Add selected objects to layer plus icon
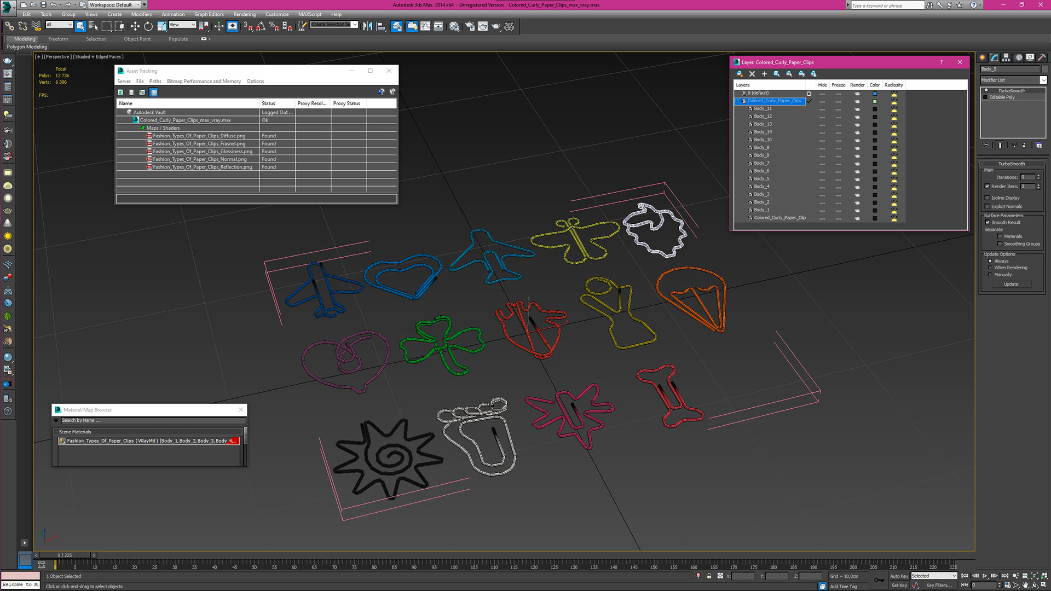The image size is (1051, 591). [764, 74]
